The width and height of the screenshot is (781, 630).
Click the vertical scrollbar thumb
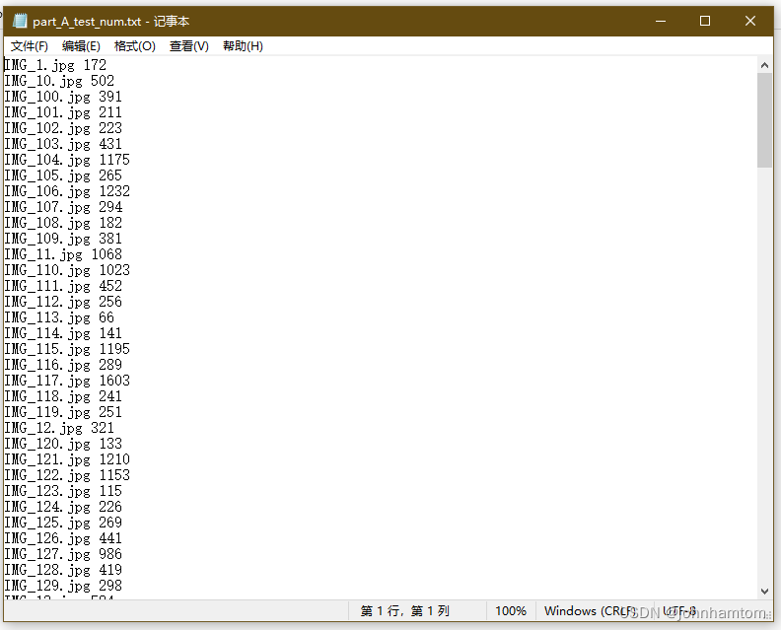pos(764,120)
